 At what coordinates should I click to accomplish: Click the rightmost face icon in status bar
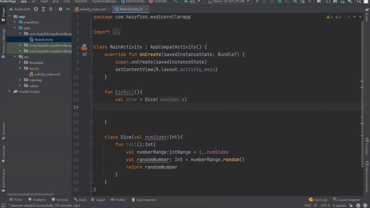click(365, 206)
